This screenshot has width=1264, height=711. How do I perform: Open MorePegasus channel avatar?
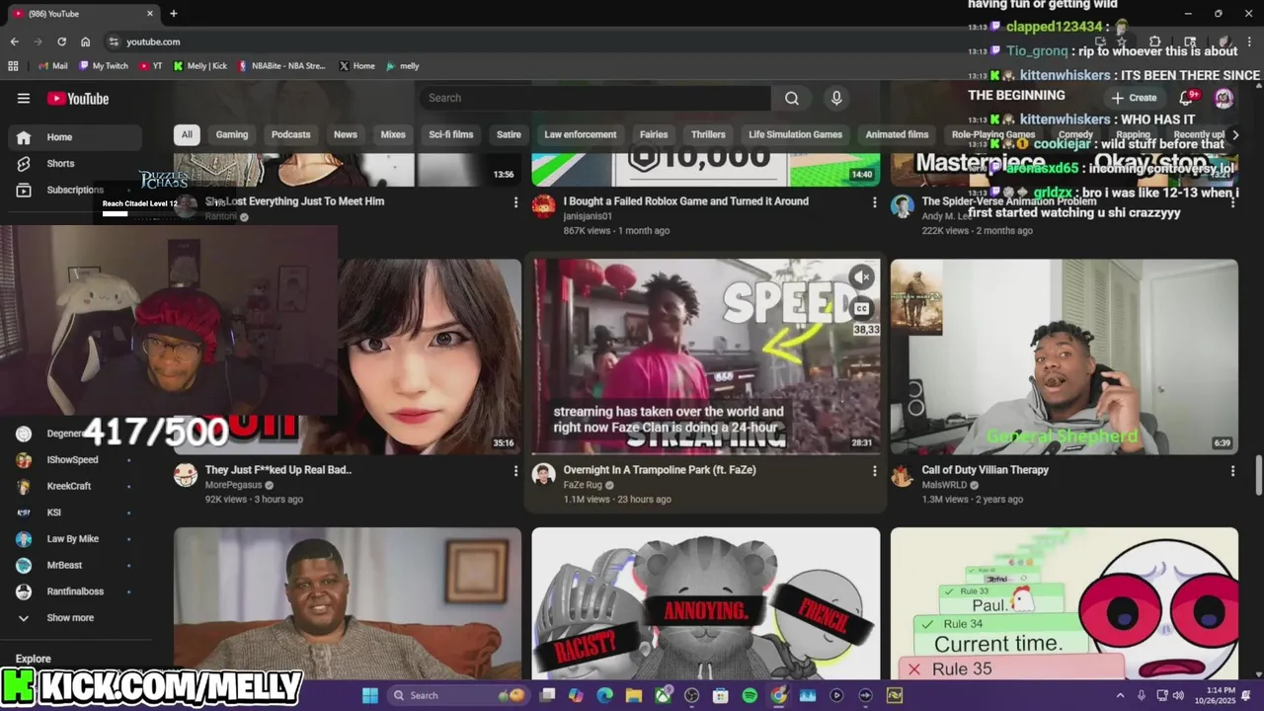click(186, 475)
